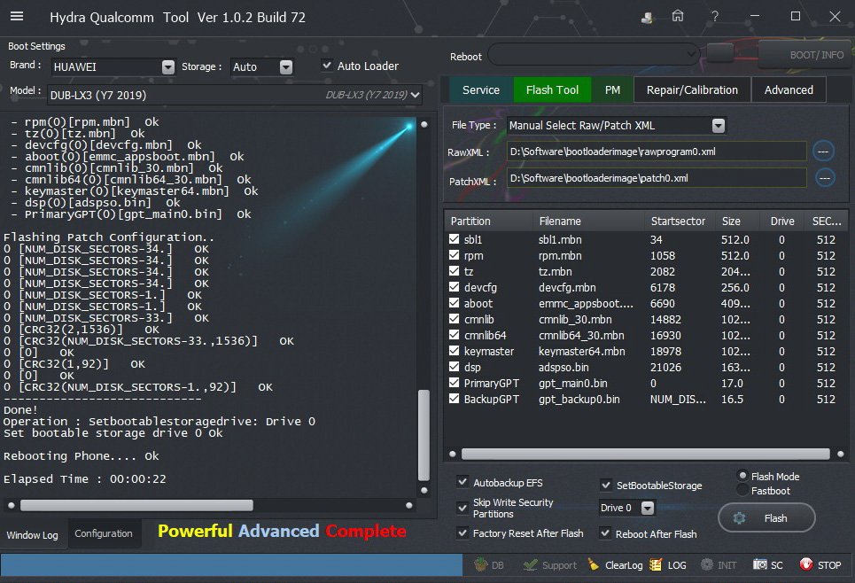This screenshot has height=583, width=855.
Task: Toggle Autobackup EFS option
Action: tap(462, 482)
